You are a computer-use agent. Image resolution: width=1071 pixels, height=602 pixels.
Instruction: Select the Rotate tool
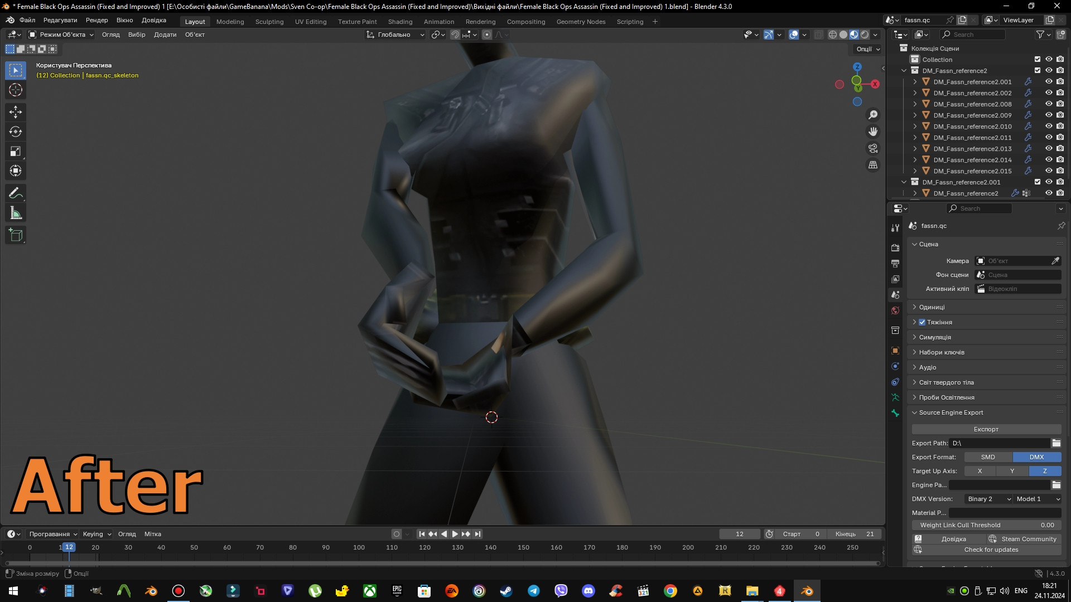pyautogui.click(x=16, y=132)
